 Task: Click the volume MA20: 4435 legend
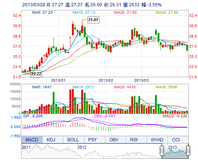(x=125, y=87)
